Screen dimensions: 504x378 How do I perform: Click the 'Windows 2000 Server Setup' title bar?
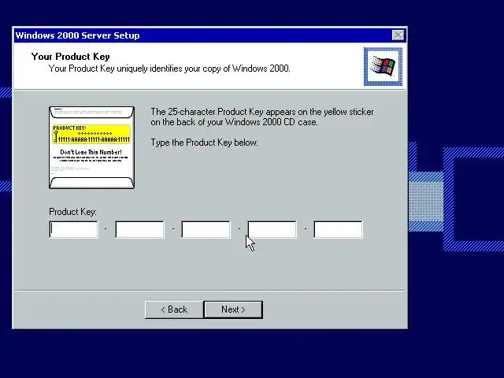pos(210,35)
